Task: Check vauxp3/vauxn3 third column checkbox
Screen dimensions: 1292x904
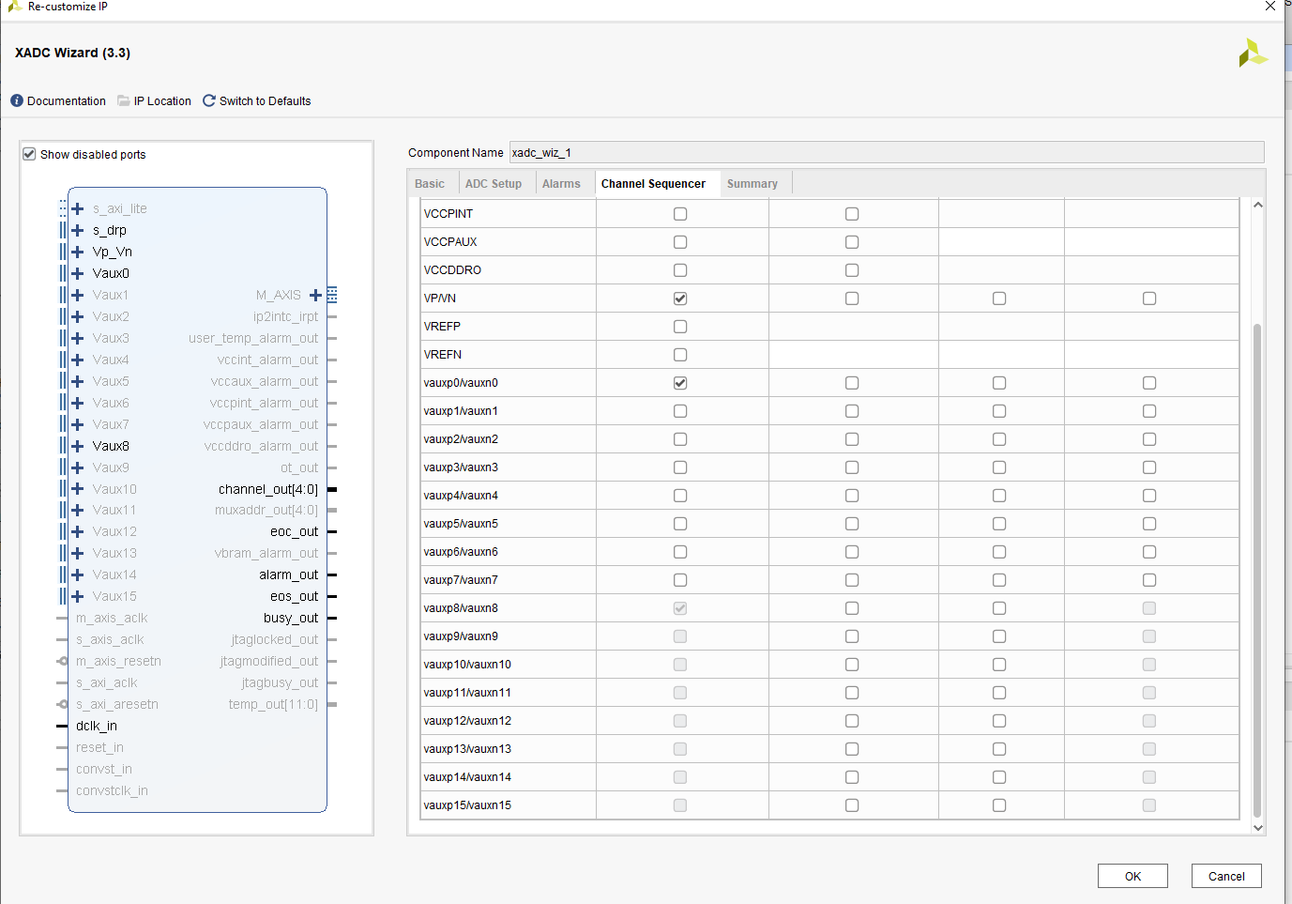Action: tap(999, 467)
